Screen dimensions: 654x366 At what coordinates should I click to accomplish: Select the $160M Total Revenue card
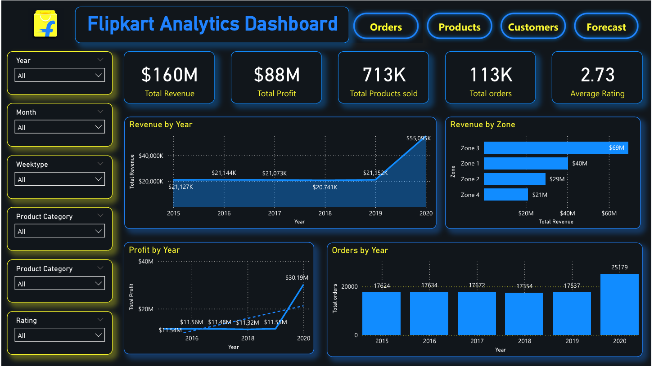click(169, 77)
